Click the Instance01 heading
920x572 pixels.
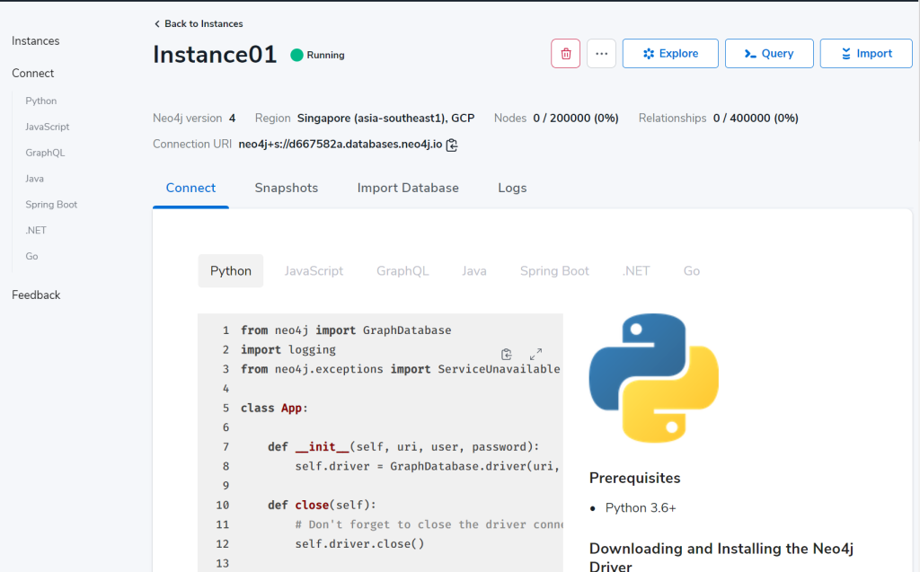215,55
